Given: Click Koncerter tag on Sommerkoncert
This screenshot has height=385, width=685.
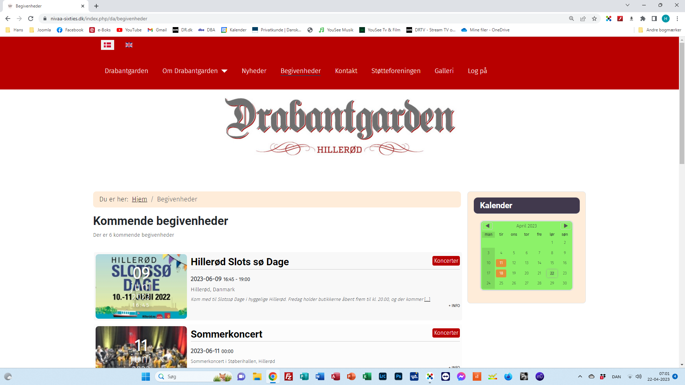Looking at the screenshot, I should pos(446,333).
